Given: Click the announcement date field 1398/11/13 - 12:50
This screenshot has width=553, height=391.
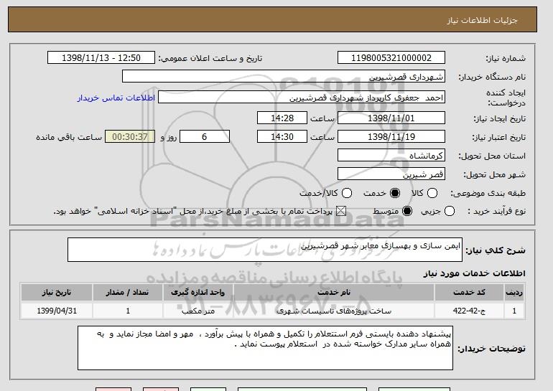Looking at the screenshot, I should click(x=101, y=58).
